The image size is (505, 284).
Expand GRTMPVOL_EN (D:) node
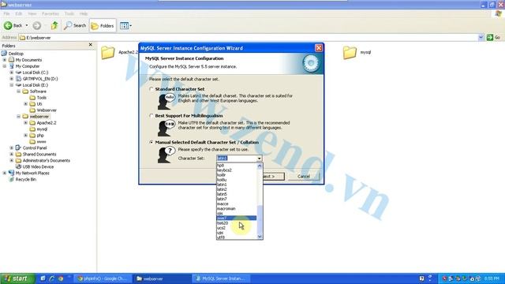pos(12,79)
